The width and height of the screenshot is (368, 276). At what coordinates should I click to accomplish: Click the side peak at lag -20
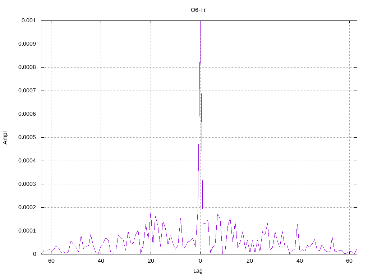tap(151, 213)
